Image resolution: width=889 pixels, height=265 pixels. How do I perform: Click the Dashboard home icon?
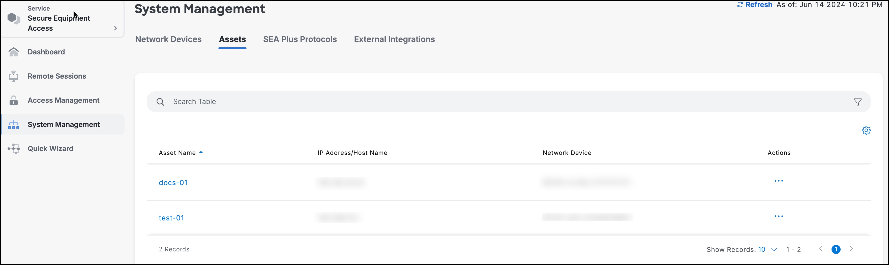pos(13,52)
